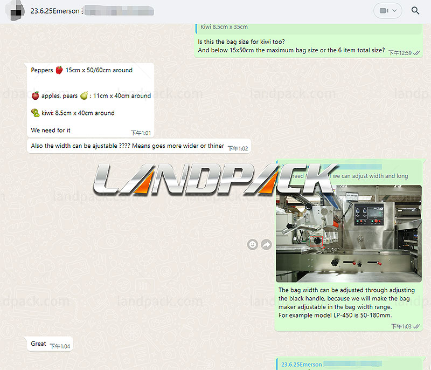The image size is (431, 370).
Task: Click the pear emoji in message
Action: pos(84,96)
